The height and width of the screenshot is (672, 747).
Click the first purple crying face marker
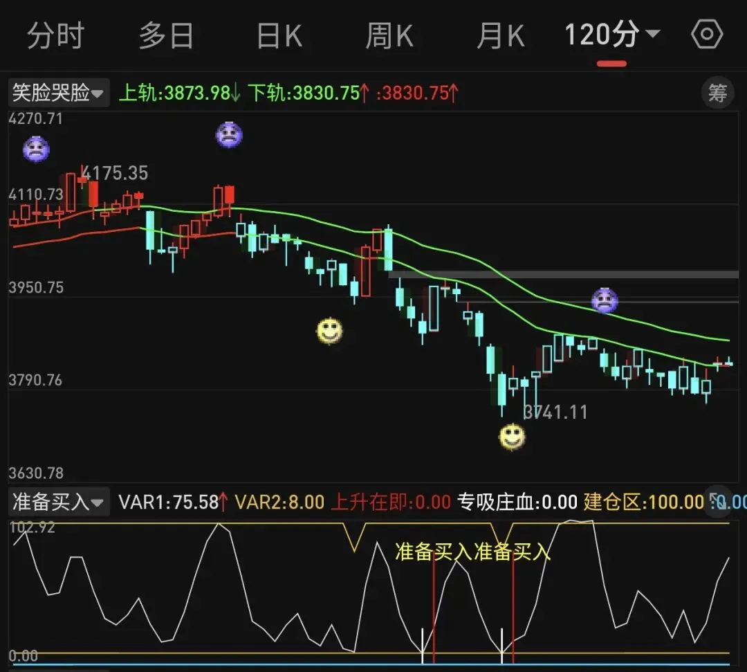(x=36, y=149)
